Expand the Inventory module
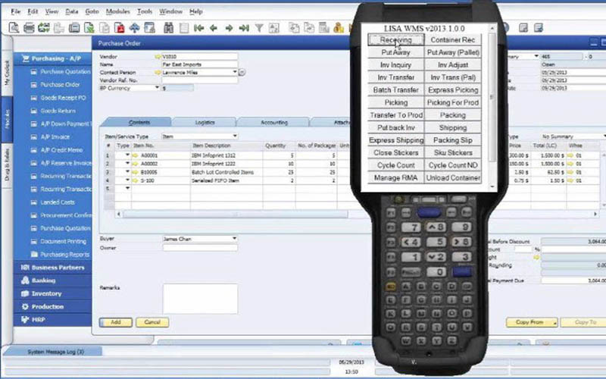 52,293
